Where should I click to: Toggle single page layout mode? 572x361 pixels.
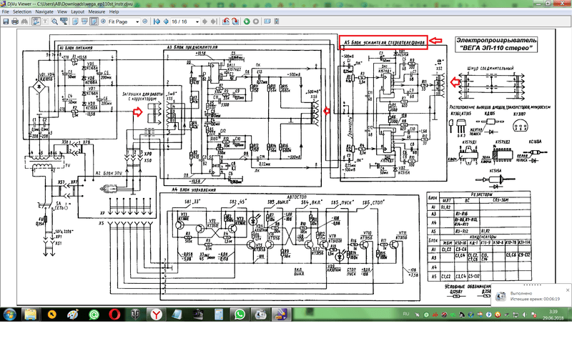[x=75, y=21]
